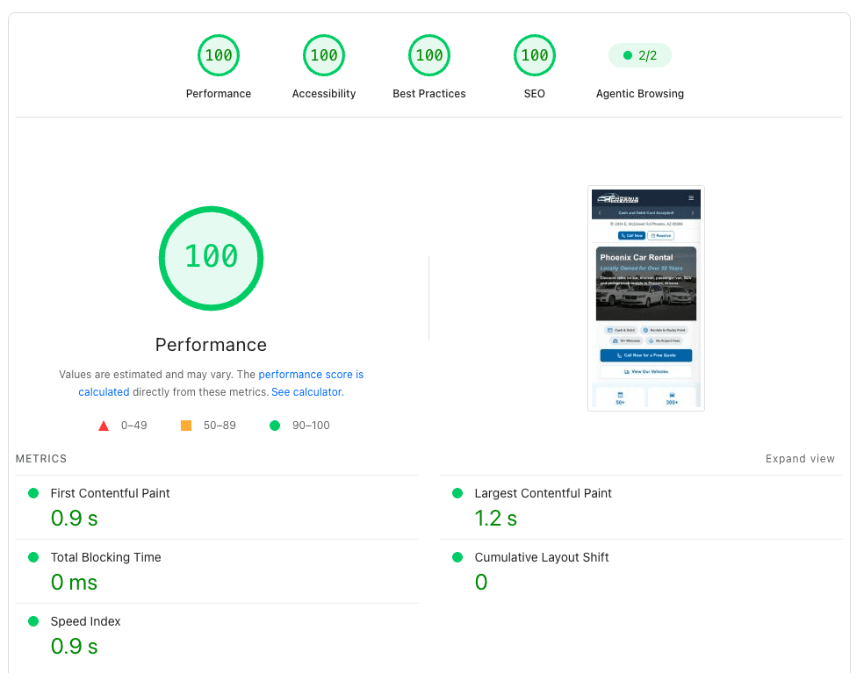Viewport: 864px width, 673px height.
Task: Click the Expand view toggle
Action: tap(800, 459)
